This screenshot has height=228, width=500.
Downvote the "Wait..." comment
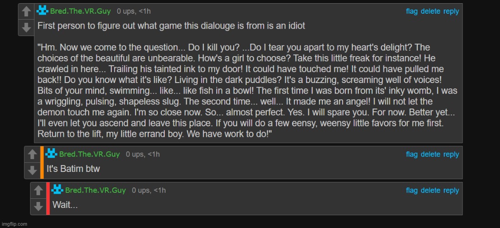pyautogui.click(x=38, y=206)
